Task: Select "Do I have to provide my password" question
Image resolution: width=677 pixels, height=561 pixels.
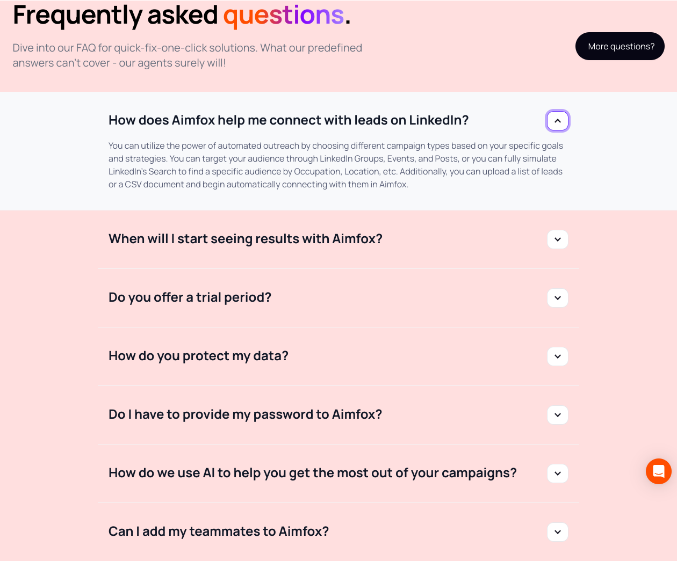Action: coord(245,414)
